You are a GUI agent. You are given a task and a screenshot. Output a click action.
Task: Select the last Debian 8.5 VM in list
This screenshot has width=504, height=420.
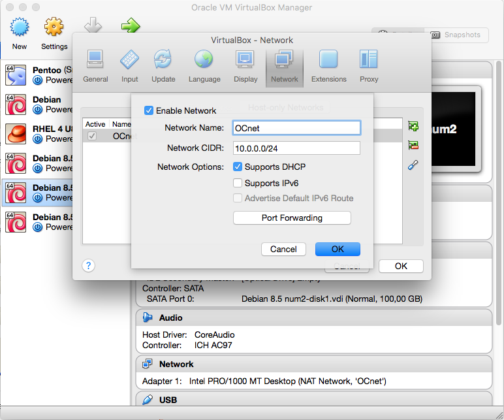point(37,222)
